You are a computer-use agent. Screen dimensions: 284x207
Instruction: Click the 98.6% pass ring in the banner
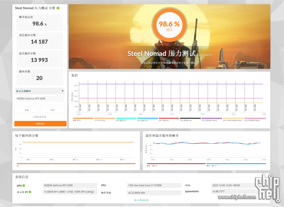pyautogui.click(x=169, y=24)
